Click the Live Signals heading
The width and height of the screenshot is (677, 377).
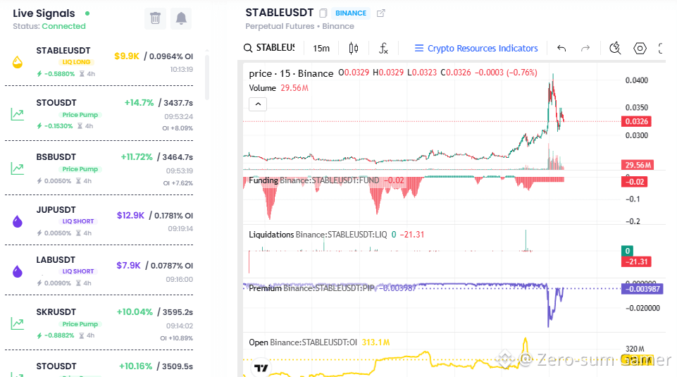[x=44, y=13]
